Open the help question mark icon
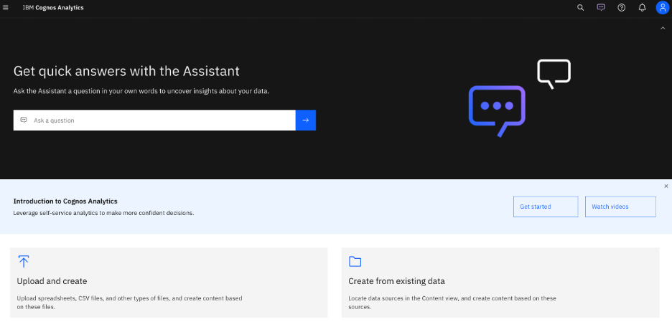672x327 pixels. click(622, 8)
